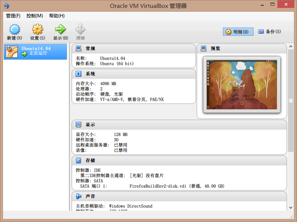This screenshot has width=297, height=222.
Task: Open 设置(S) settings gear icon
Action: click(x=37, y=29)
